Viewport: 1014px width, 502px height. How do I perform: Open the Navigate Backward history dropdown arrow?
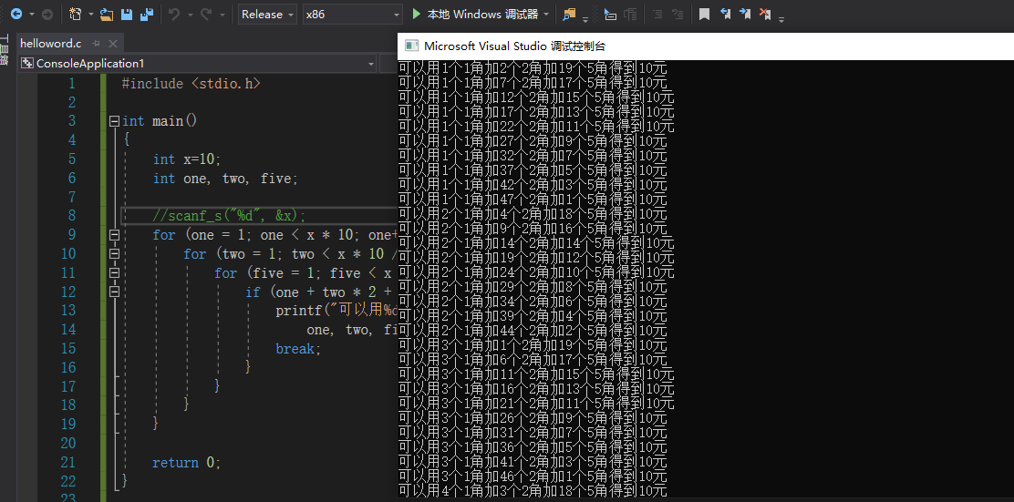(x=31, y=15)
